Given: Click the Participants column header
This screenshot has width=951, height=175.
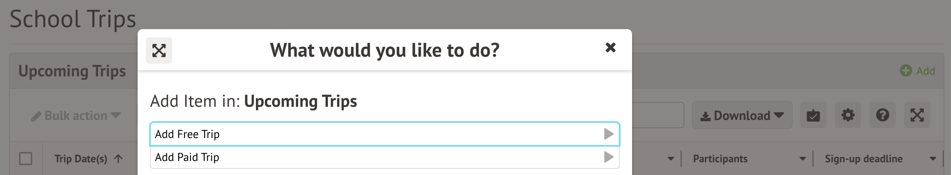Looking at the screenshot, I should click(x=720, y=159).
